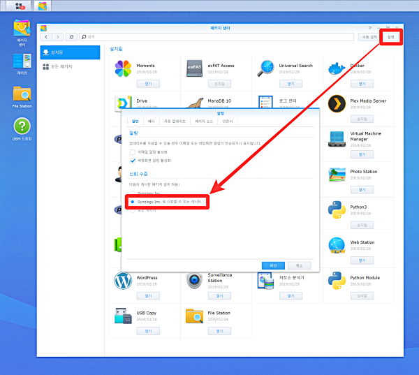Open Package Sources (패키지 소스) tab

click(204, 122)
